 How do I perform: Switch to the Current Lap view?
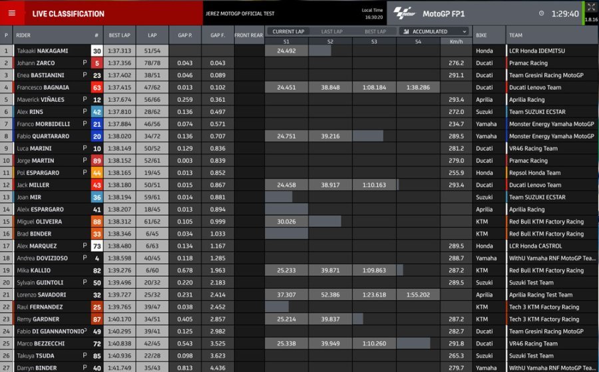click(x=288, y=31)
